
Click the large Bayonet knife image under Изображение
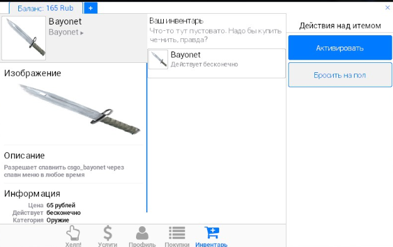click(80, 109)
